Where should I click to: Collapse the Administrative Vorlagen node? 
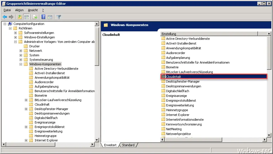(16, 42)
